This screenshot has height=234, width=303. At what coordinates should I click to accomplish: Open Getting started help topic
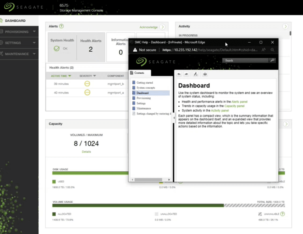(x=144, y=83)
